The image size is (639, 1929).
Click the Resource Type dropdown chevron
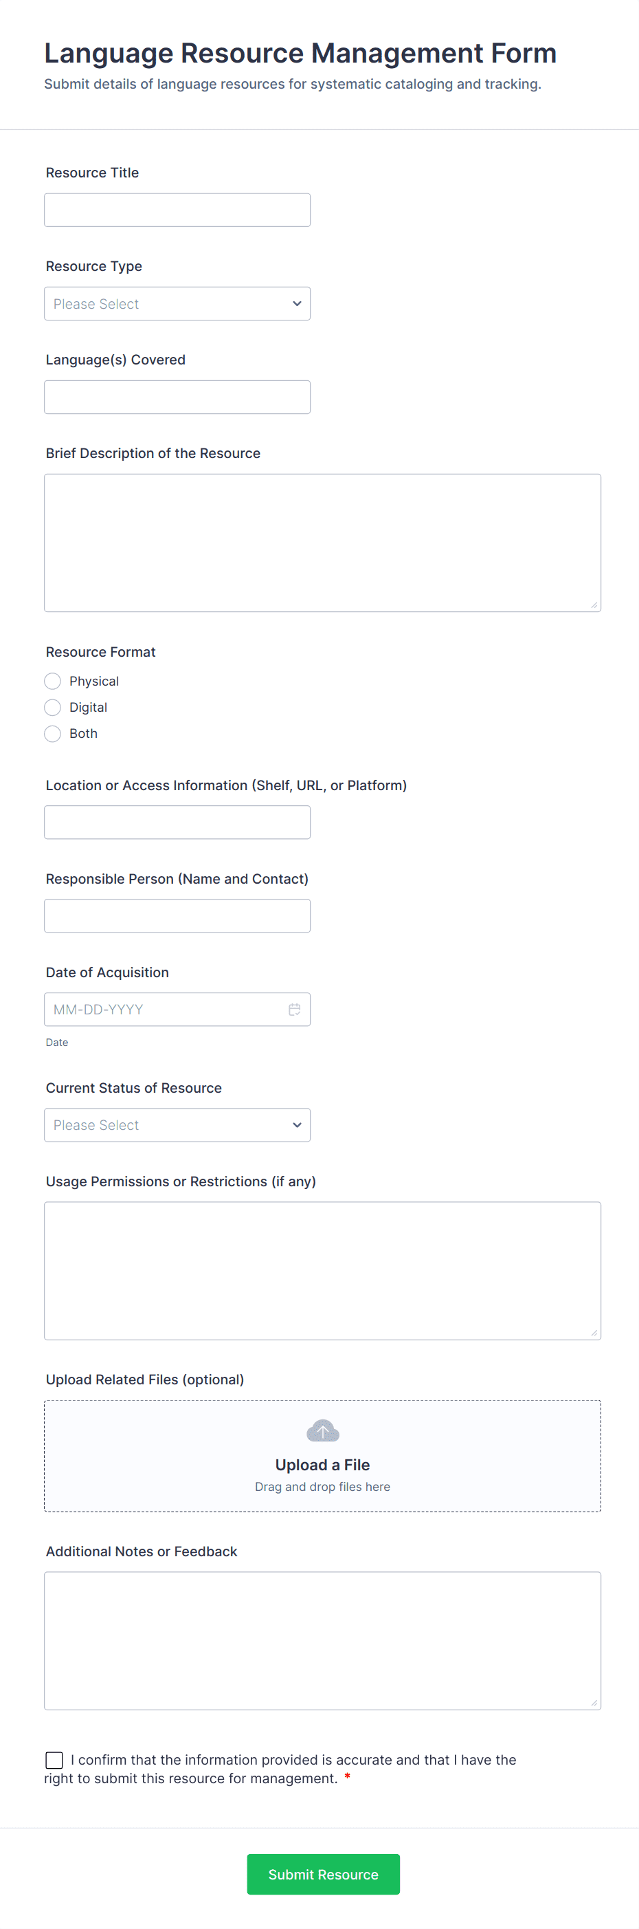pos(295,303)
